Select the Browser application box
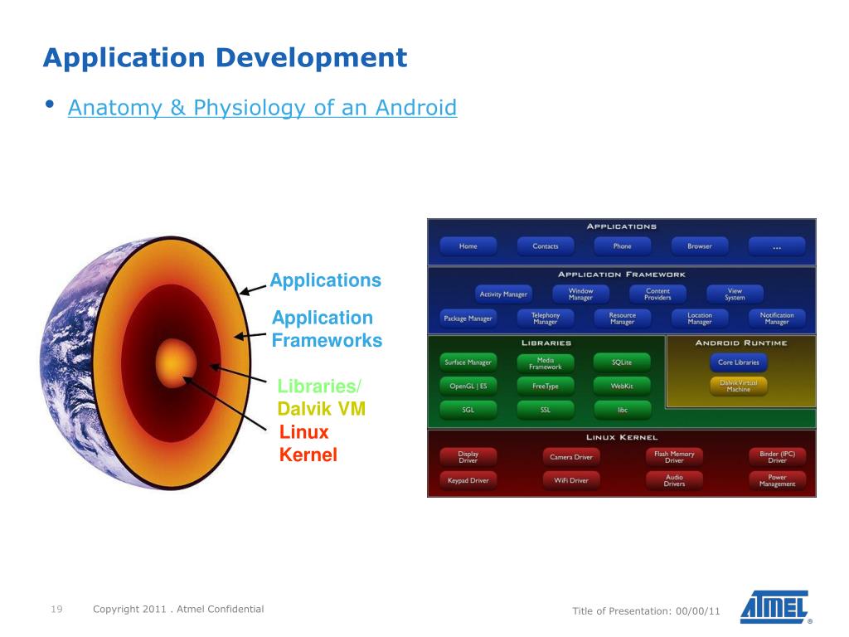Screen dimensions: 849x637 pyautogui.click(x=700, y=246)
